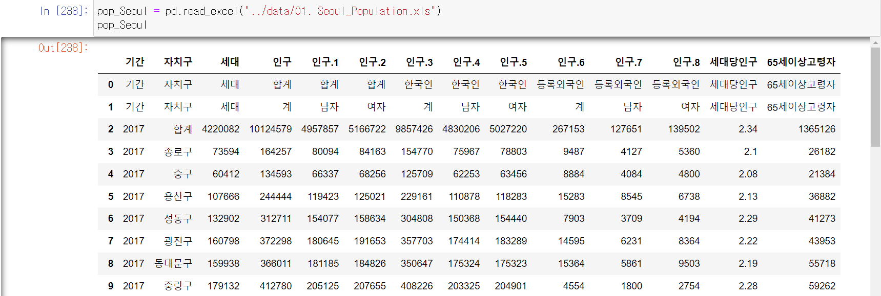Click the value 164257
881x296 pixels.
point(276,151)
